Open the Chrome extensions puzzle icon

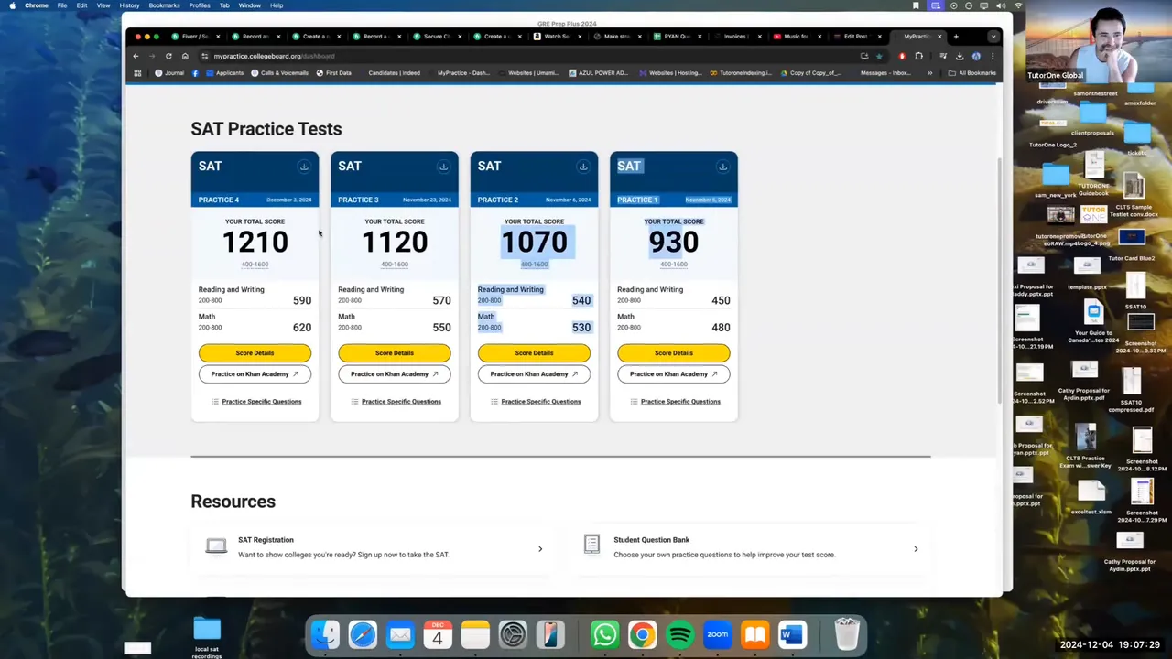918,56
